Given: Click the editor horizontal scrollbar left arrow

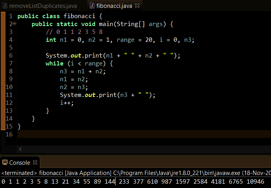Looking at the screenshot, I should (x=21, y=149).
